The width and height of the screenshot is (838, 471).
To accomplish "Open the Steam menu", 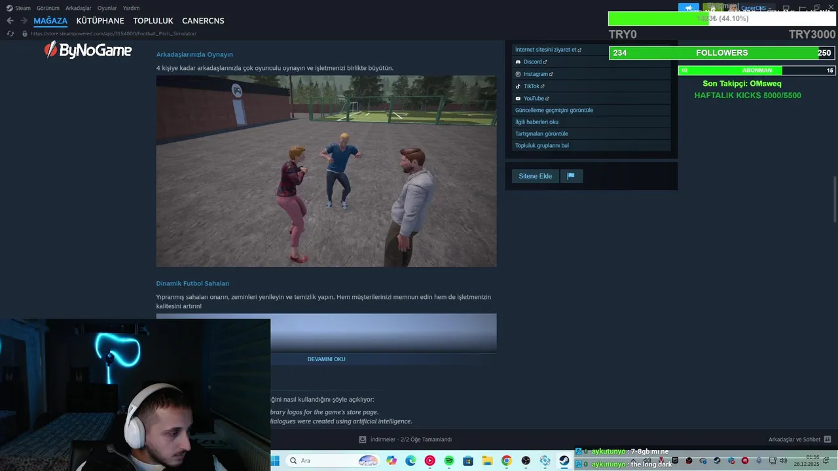I will pyautogui.click(x=18, y=8).
